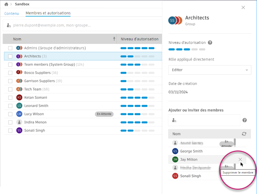Open the Editor role dropdown
257x194 pixels.
point(209,70)
